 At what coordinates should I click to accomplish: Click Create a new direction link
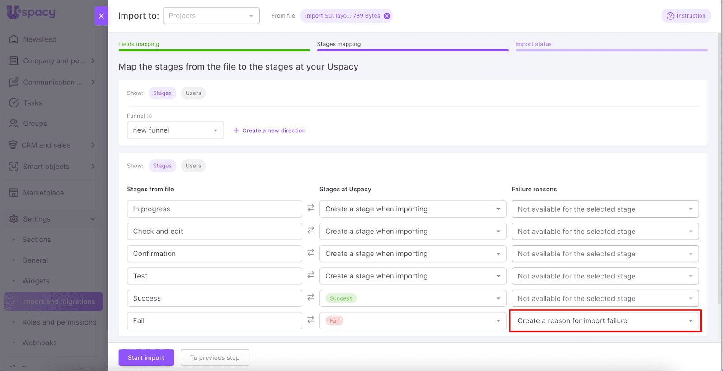click(269, 130)
